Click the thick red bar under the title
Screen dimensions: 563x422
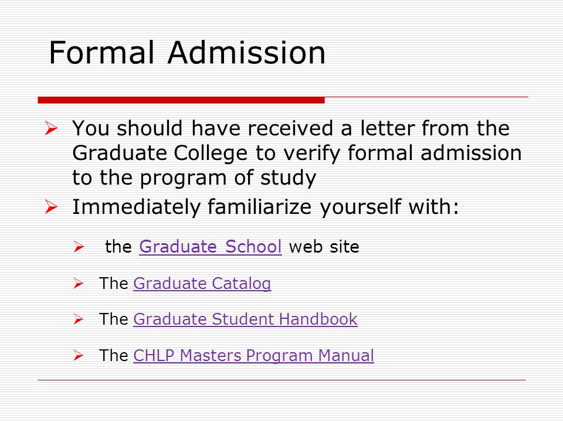(181, 100)
